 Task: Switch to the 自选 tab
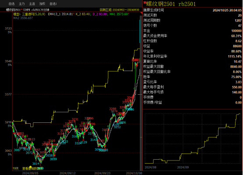pos(11,4)
